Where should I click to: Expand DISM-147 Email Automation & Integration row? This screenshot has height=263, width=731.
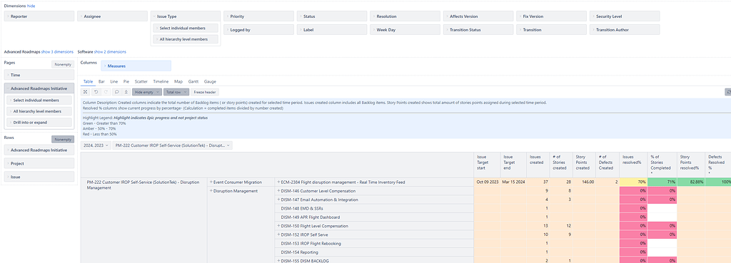[279, 200]
